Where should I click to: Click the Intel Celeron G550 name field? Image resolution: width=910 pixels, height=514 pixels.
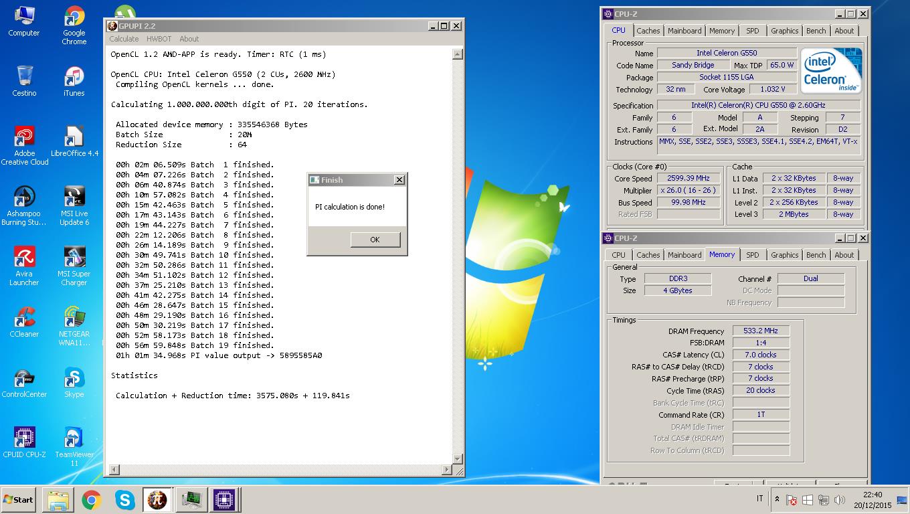(727, 53)
